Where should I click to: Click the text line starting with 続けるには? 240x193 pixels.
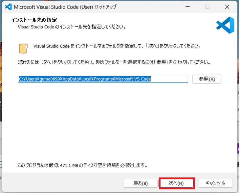[x=114, y=62]
